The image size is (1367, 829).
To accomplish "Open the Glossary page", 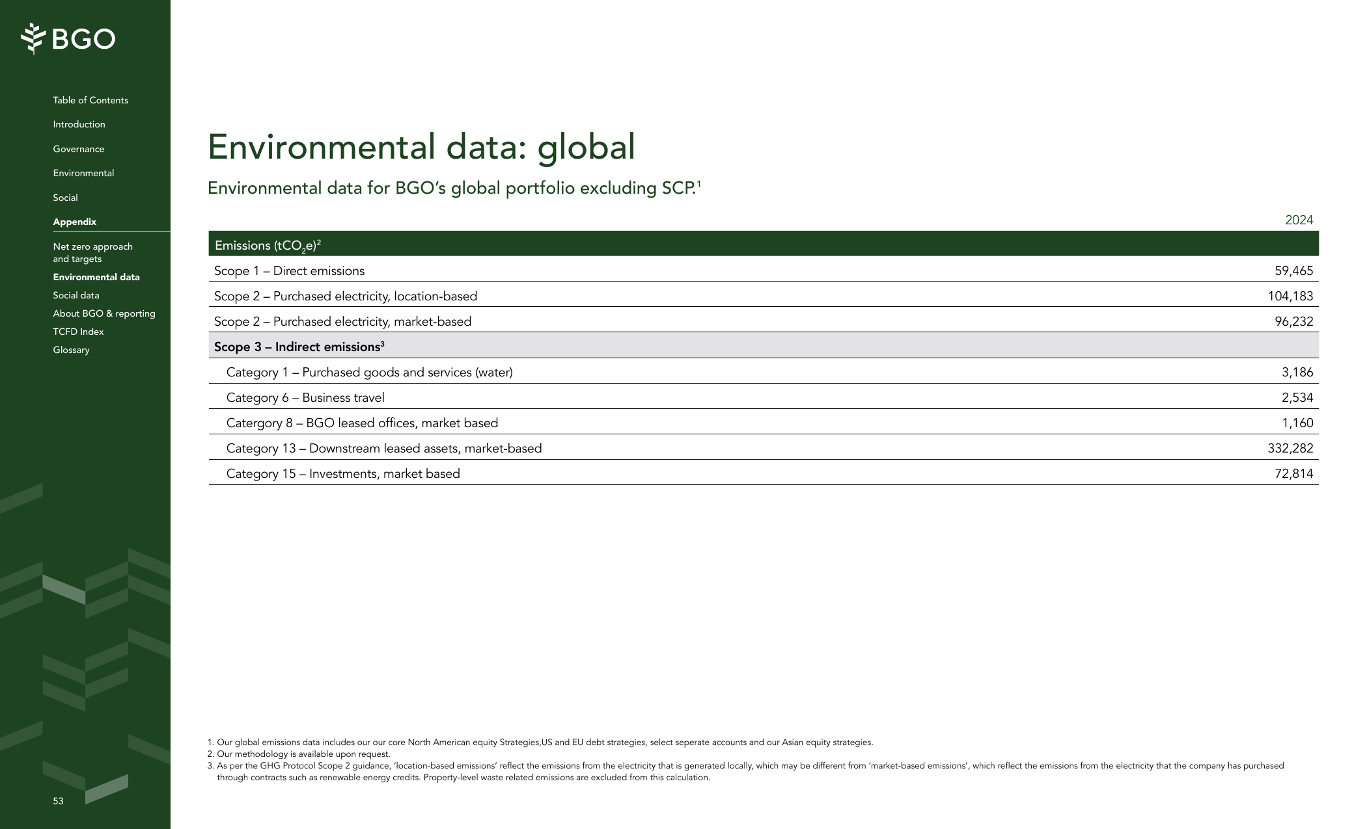I will point(71,350).
